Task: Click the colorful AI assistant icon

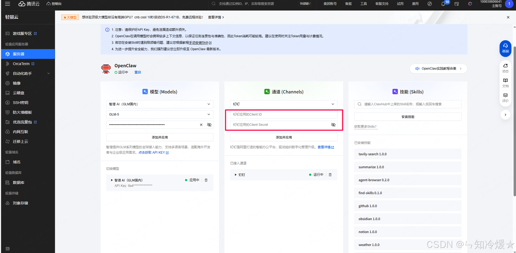Action: pos(470,4)
